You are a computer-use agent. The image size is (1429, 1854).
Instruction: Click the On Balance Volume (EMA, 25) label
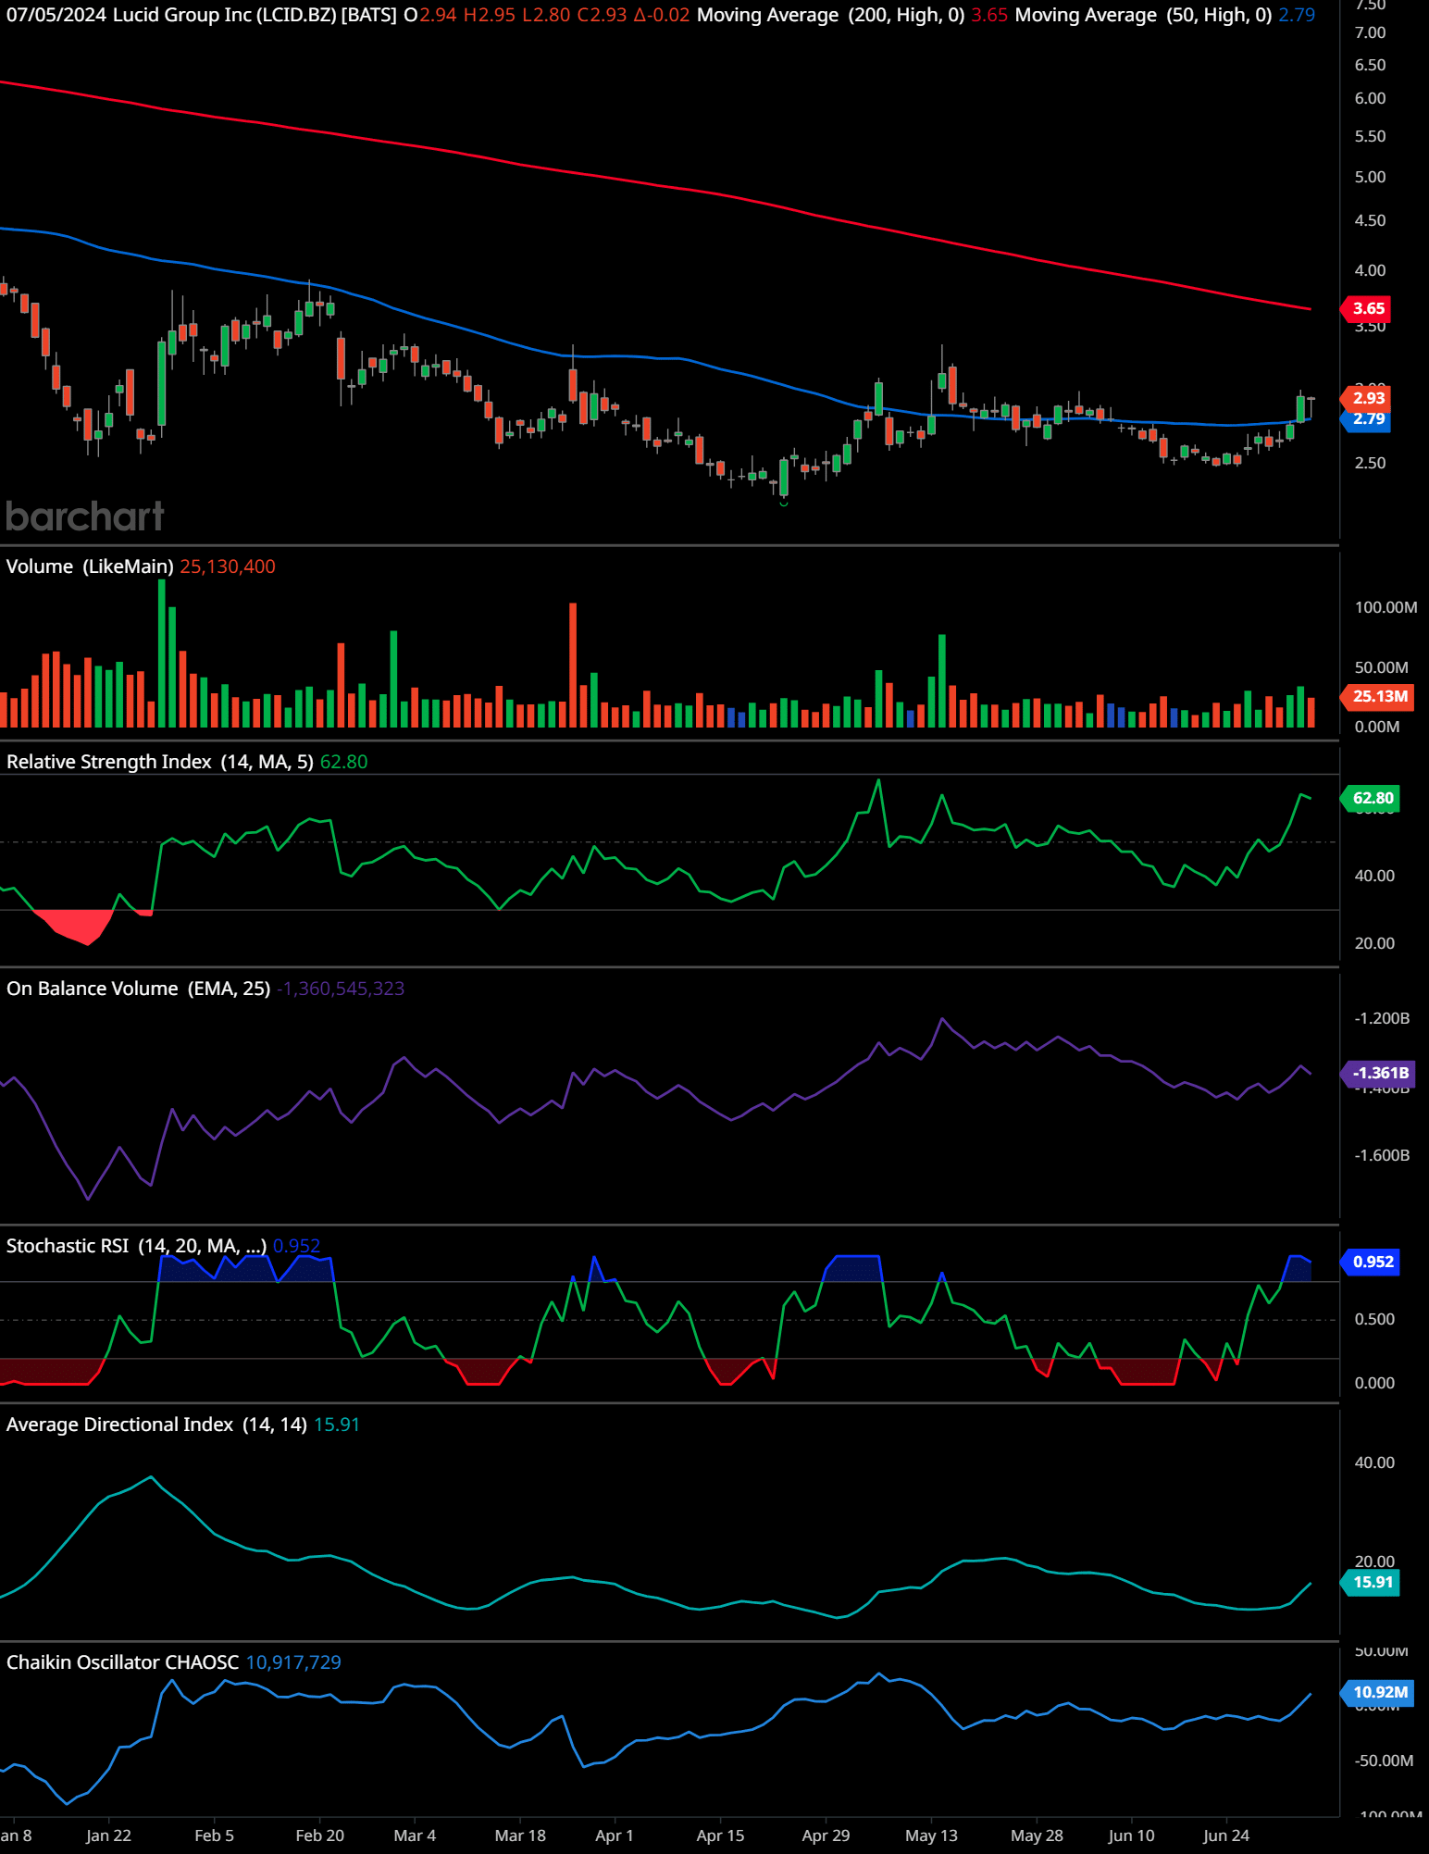pyautogui.click(x=138, y=989)
